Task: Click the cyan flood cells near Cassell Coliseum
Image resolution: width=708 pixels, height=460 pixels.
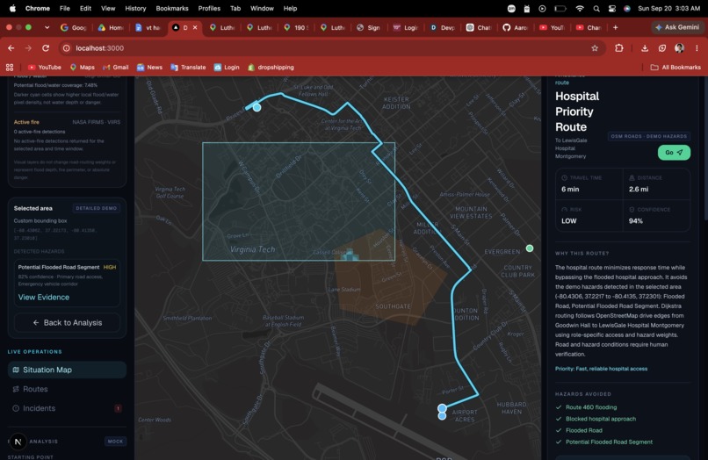Action: click(350, 255)
